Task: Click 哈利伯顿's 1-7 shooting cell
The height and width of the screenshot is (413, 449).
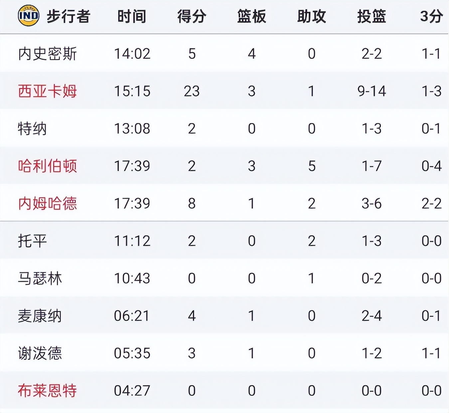Action: point(372,166)
